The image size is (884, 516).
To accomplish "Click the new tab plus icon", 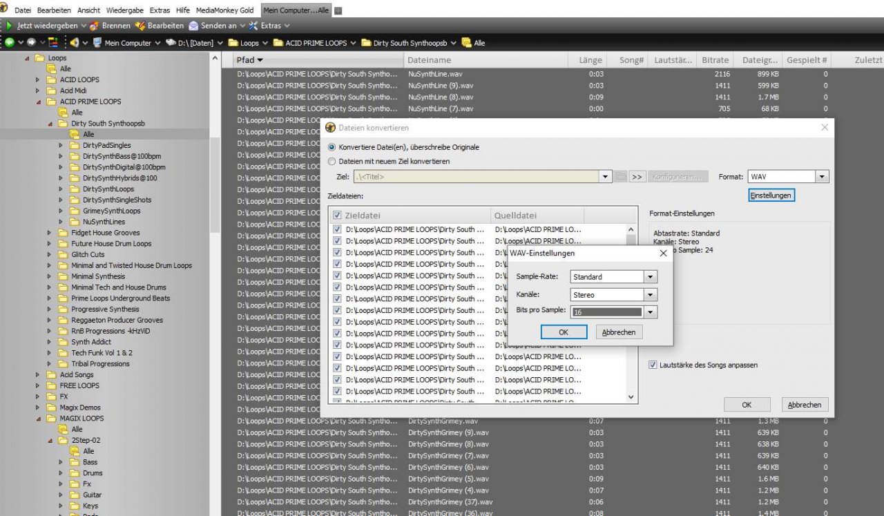I will point(338,10).
